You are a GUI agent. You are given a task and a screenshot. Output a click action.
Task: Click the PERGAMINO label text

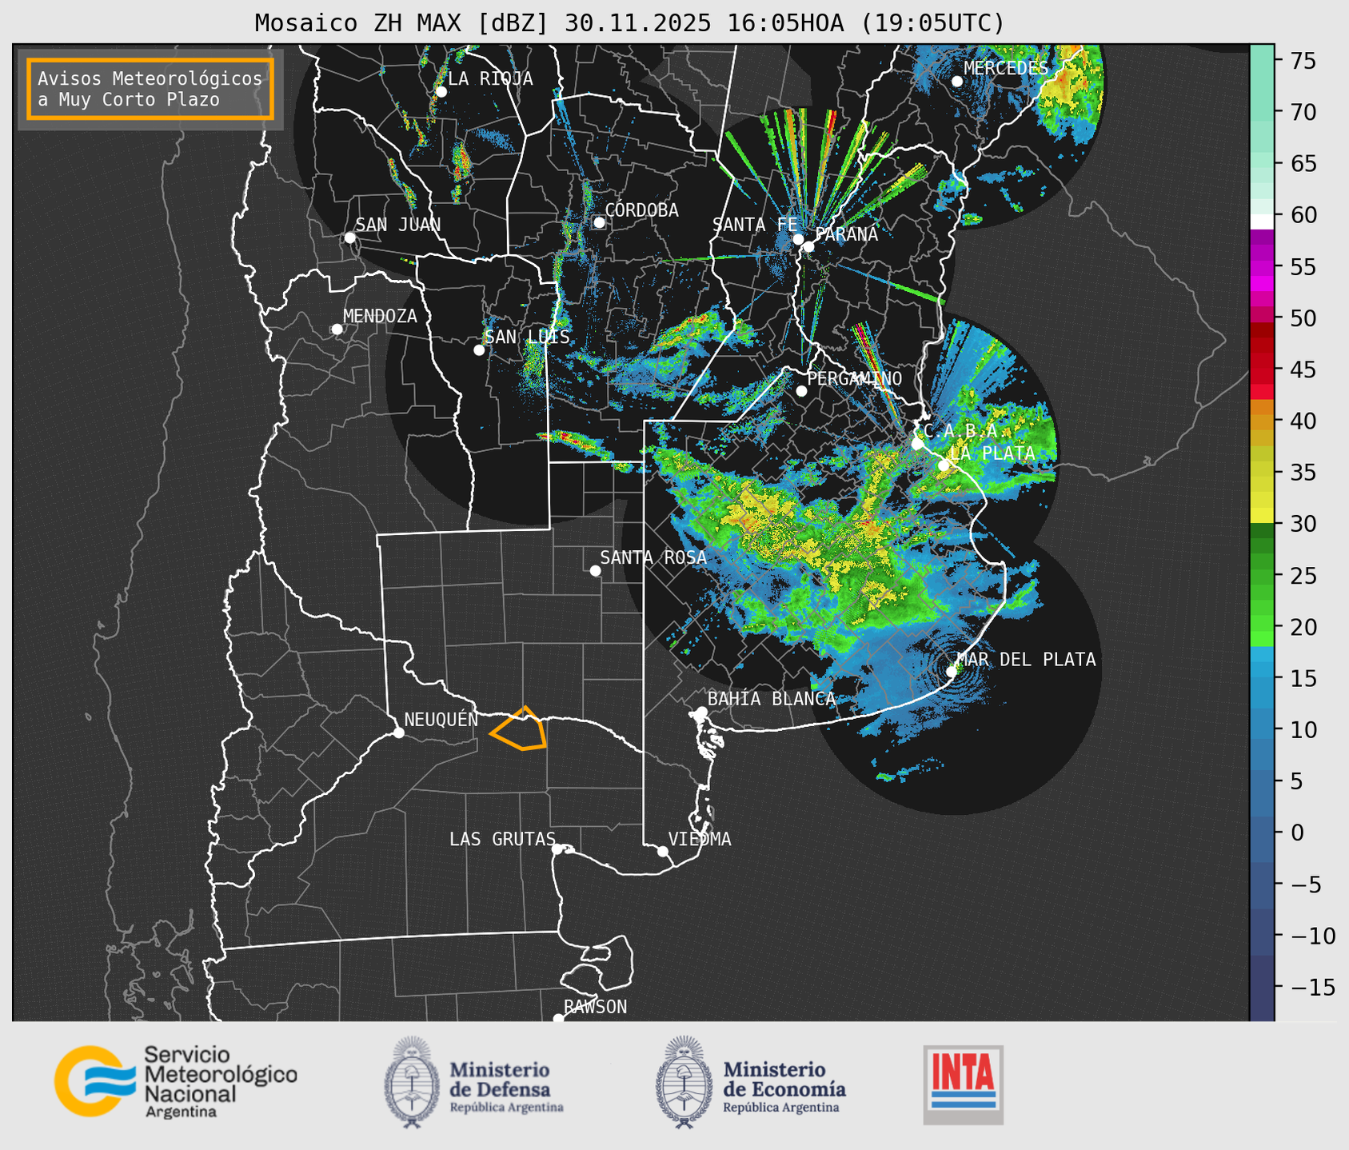[x=855, y=378]
